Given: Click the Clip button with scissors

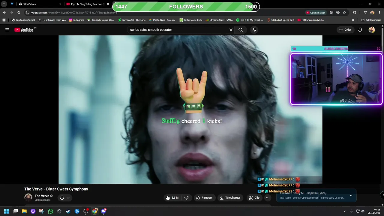Looking at the screenshot, I should tap(254, 198).
